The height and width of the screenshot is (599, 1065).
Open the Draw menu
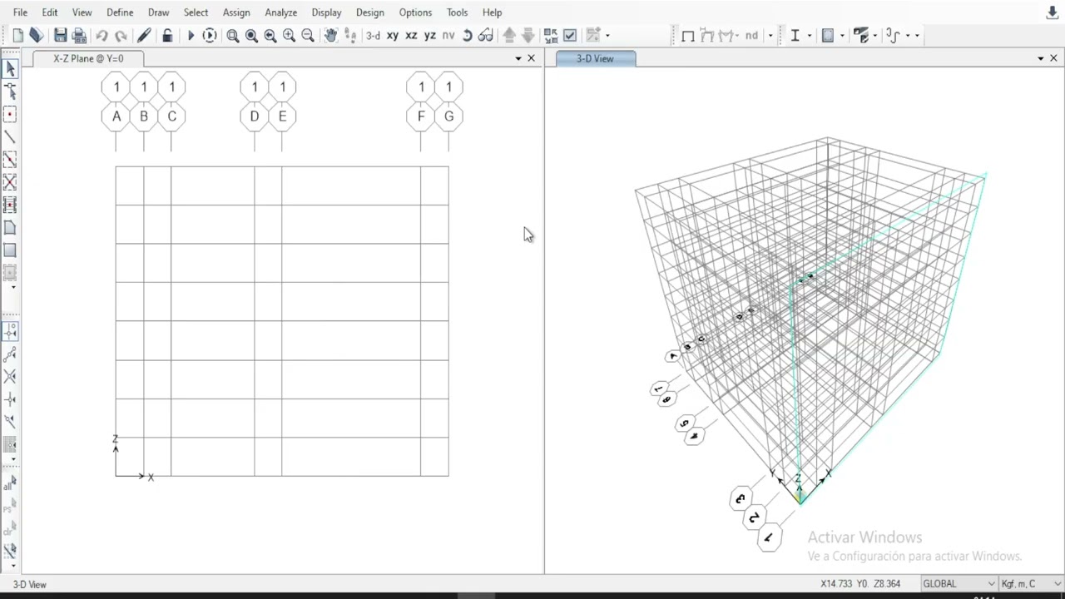158,12
